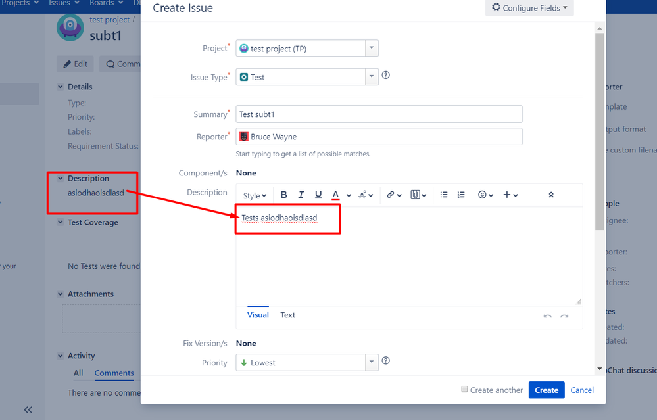This screenshot has width=657, height=420.
Task: Collapse the Details section
Action: (x=61, y=87)
